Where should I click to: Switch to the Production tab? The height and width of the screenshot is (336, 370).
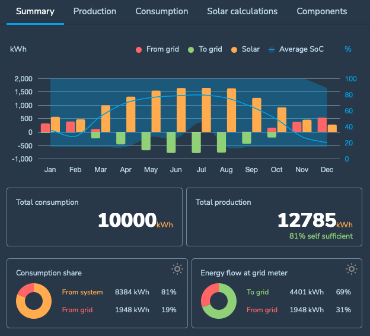coord(95,11)
